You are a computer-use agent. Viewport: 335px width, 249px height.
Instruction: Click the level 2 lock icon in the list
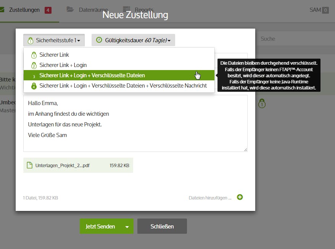[x=34, y=65]
